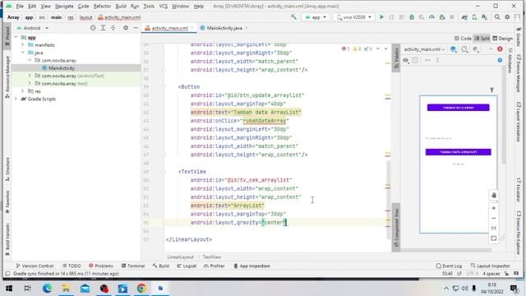Image resolution: width=526 pixels, height=296 pixels.
Task: Open the vivo V2038 device dropdown
Action: click(x=354, y=17)
